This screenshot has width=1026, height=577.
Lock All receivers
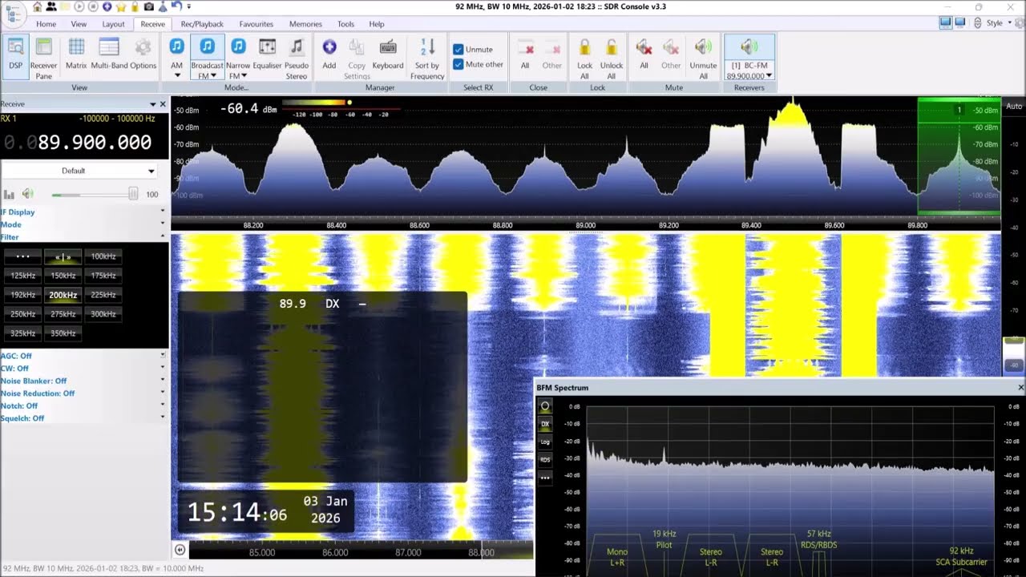(584, 57)
